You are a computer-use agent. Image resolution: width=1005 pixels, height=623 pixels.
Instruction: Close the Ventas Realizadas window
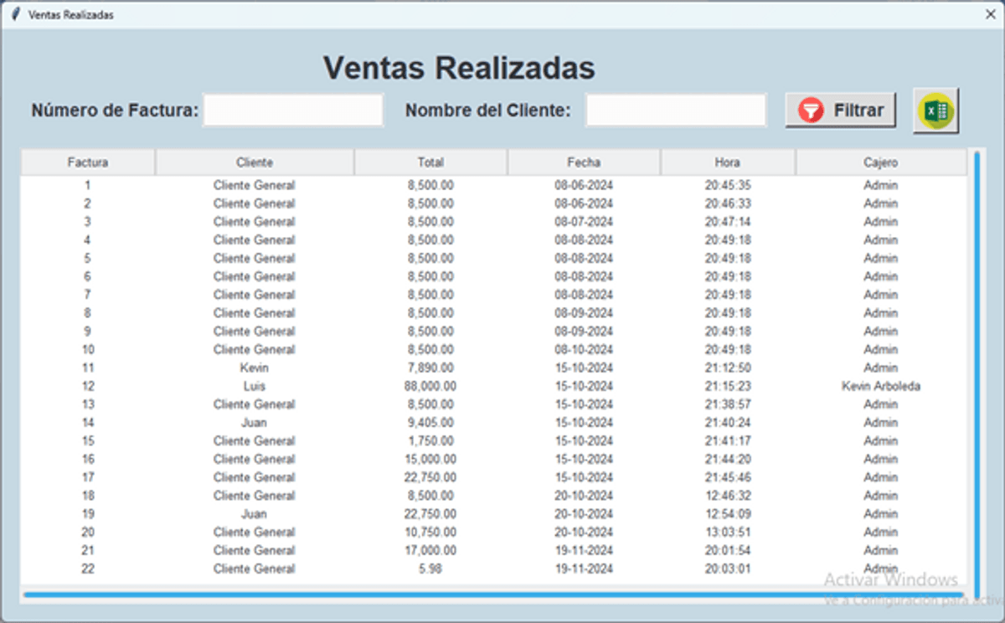990,14
